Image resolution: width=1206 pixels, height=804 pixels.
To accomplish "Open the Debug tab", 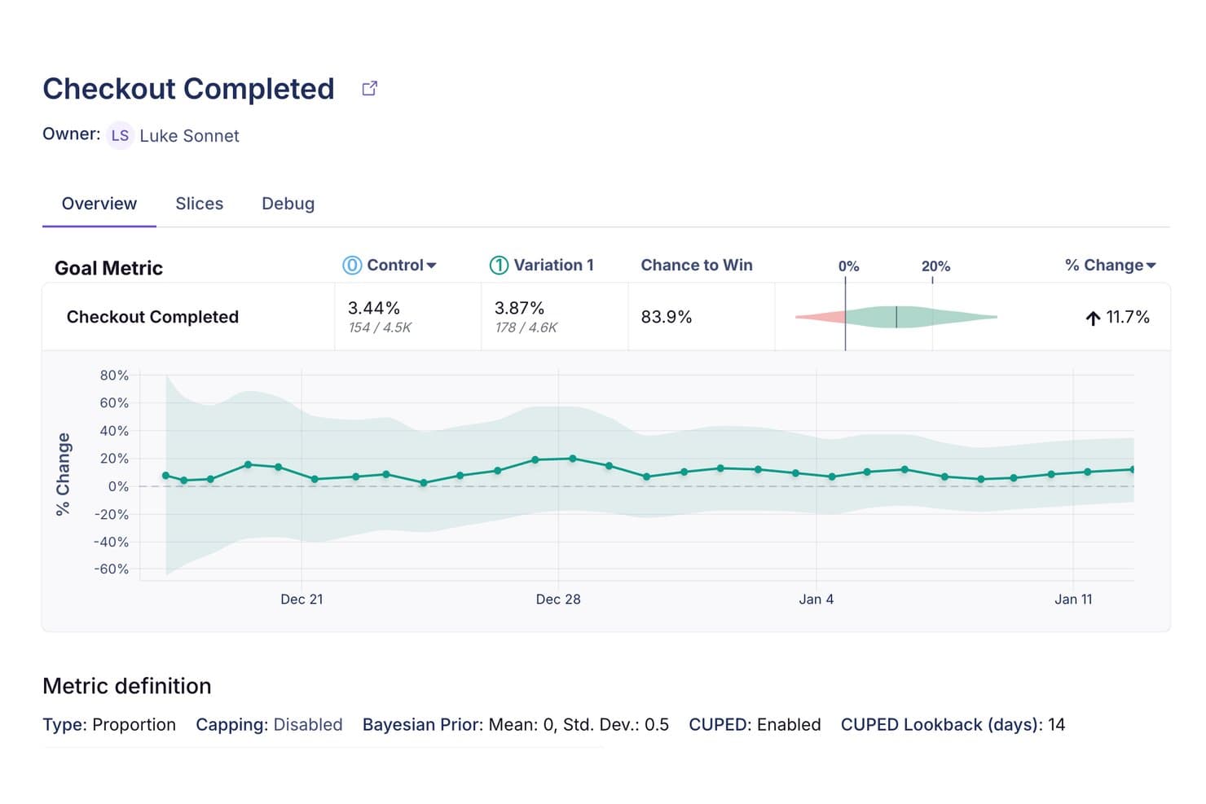I will tap(288, 204).
